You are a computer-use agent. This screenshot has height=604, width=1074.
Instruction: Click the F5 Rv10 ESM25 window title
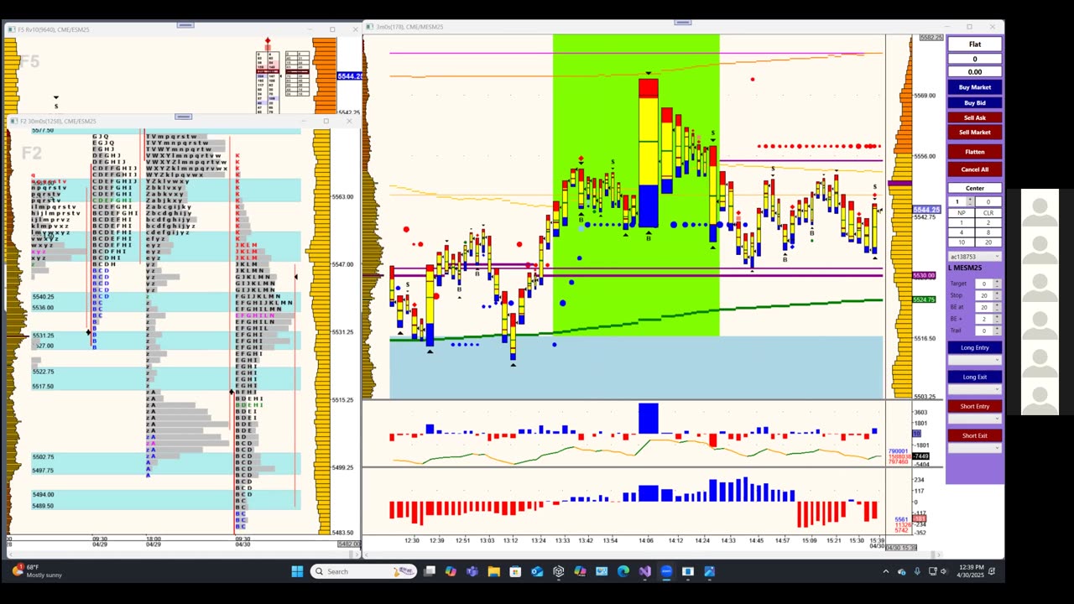click(54, 29)
